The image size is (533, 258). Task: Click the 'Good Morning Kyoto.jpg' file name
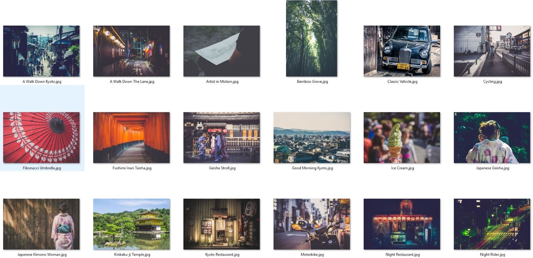click(312, 168)
